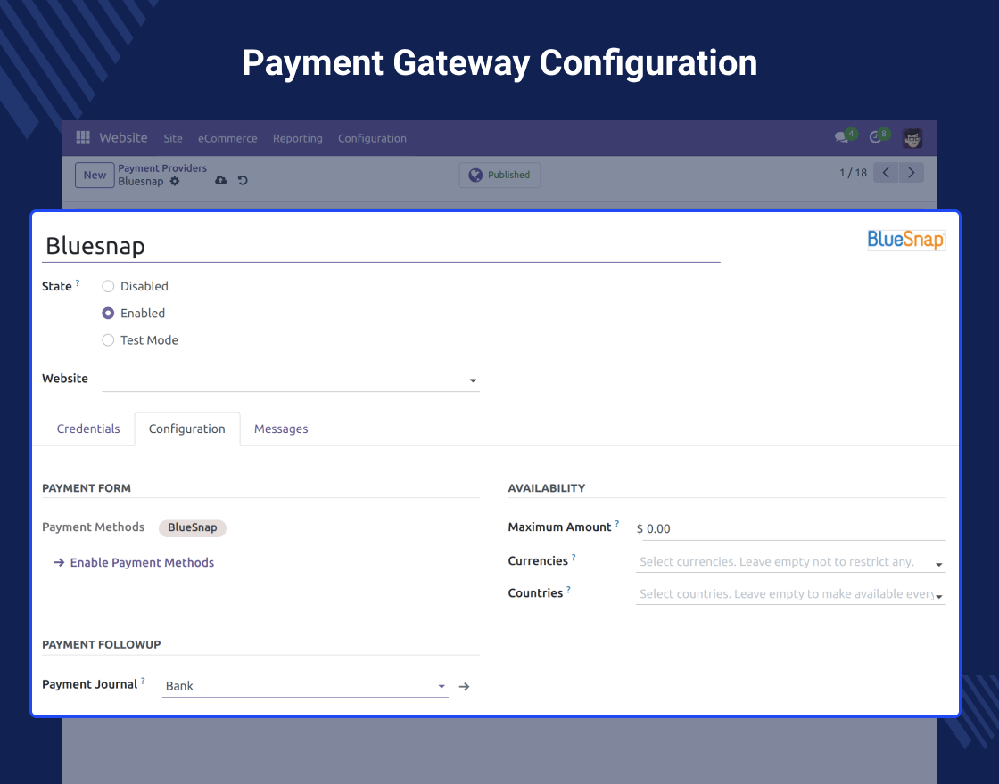This screenshot has height=784, width=999.
Task: Toggle the Published status button
Action: pos(500,175)
